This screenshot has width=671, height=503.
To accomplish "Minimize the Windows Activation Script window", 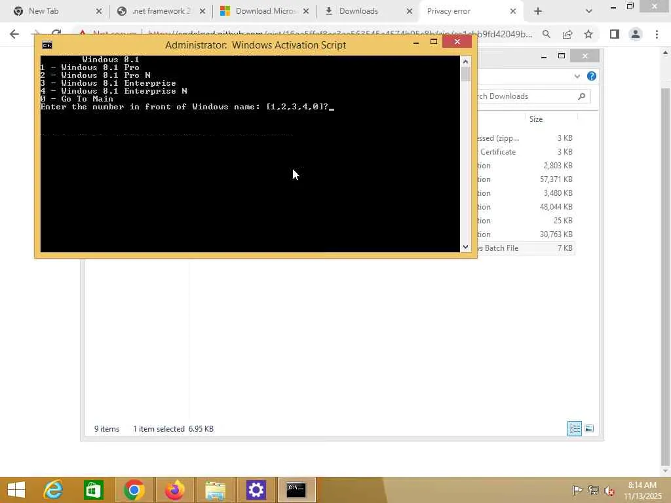I will click(x=416, y=42).
